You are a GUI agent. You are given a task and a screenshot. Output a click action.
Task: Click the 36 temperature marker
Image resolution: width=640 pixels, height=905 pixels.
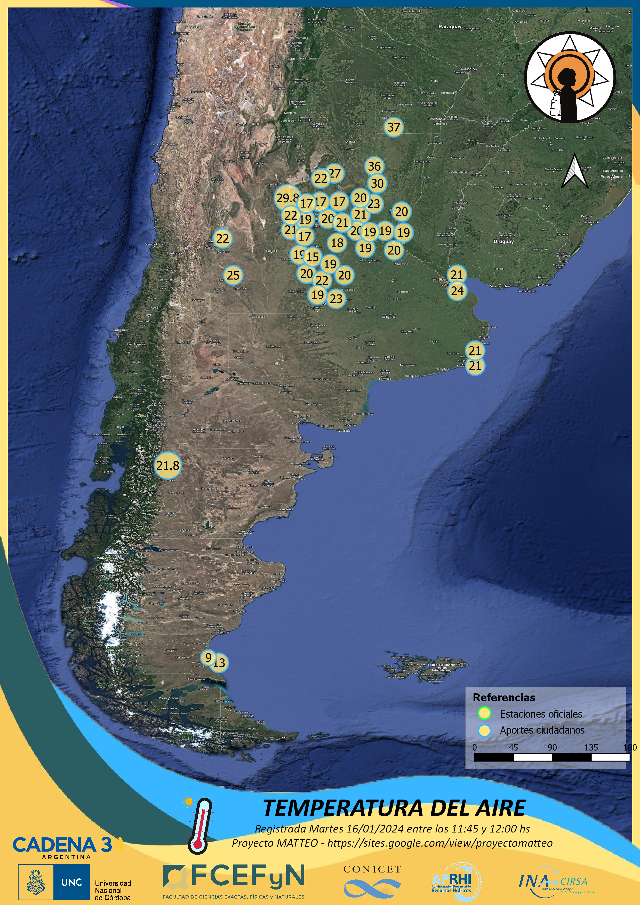(374, 166)
